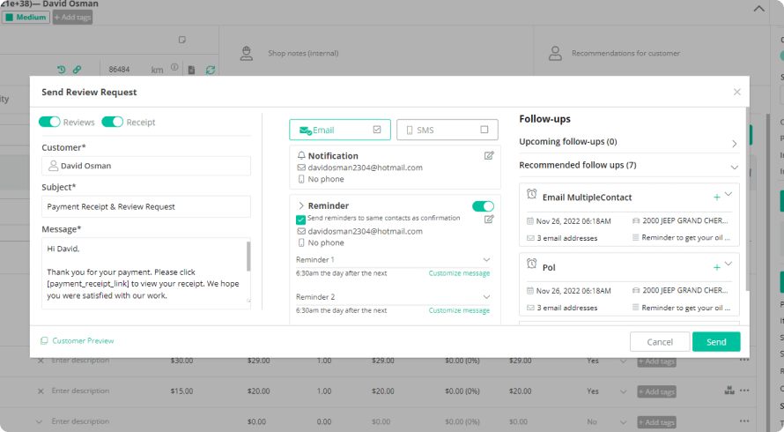Add the Email MultipleContact follow-up
The image size is (784, 432).
pos(716,197)
